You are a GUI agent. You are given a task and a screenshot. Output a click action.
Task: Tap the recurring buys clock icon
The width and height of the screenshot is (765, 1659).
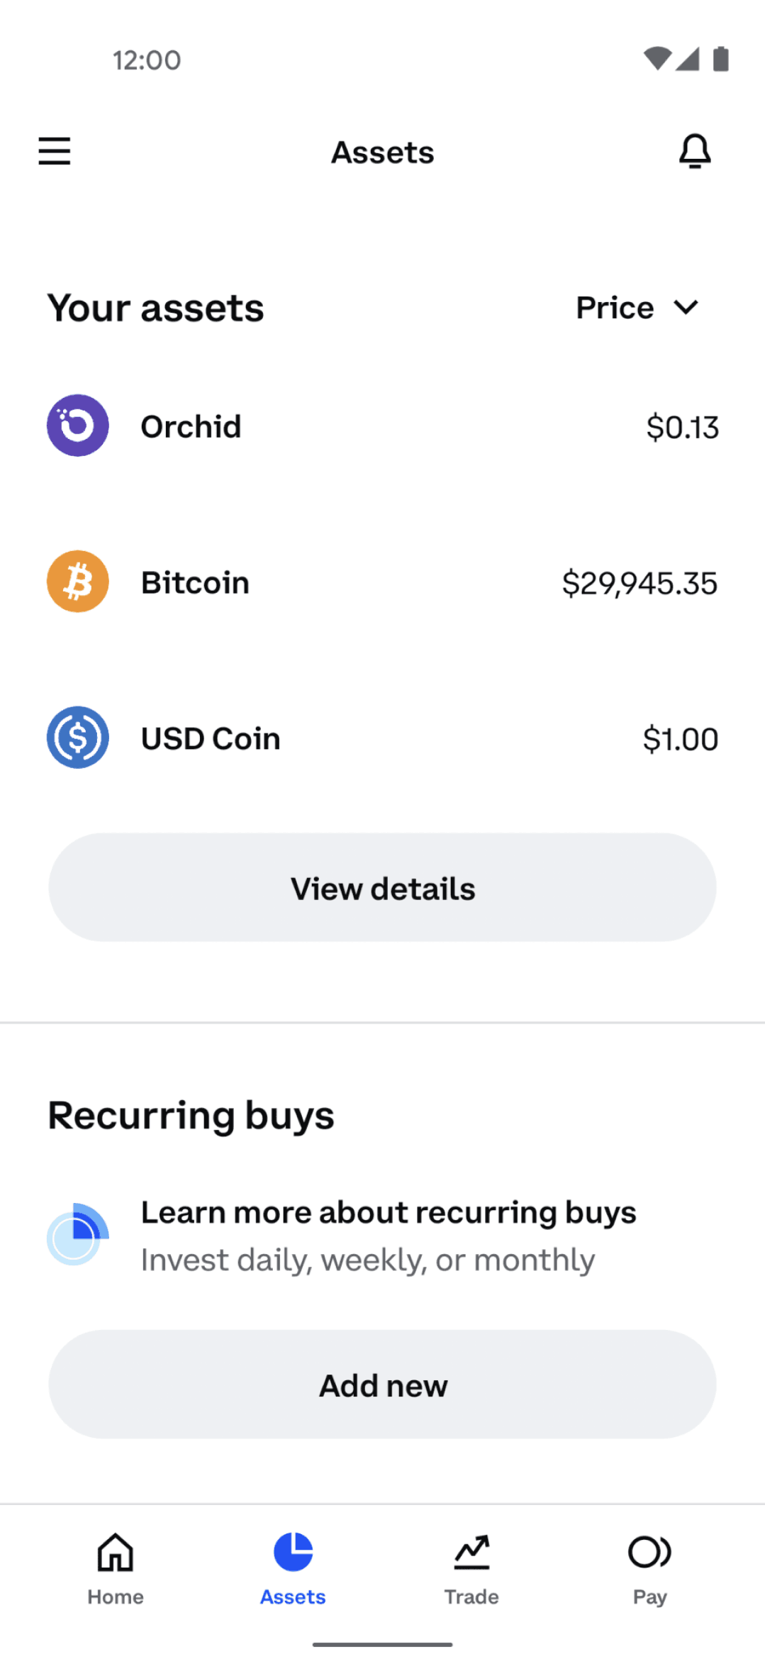[x=77, y=1234]
